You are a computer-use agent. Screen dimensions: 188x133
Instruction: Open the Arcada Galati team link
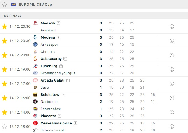click(x=52, y=80)
